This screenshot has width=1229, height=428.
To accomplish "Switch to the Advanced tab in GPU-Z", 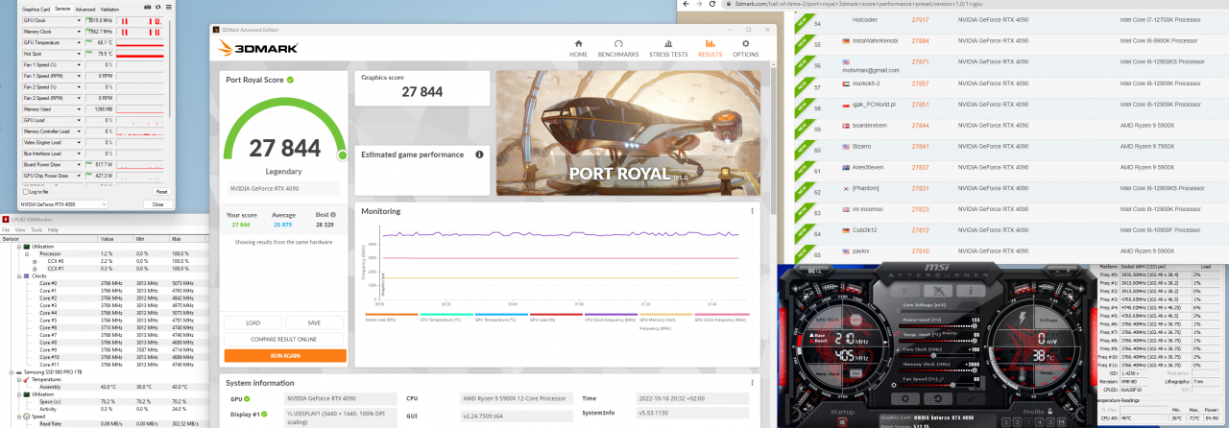I will pos(85,9).
